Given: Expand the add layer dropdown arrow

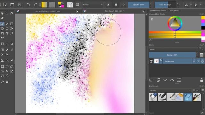Looking at the screenshot, I should [154, 80].
